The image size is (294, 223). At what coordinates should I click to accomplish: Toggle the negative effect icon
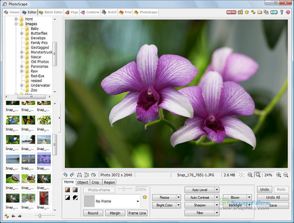pos(75,198)
